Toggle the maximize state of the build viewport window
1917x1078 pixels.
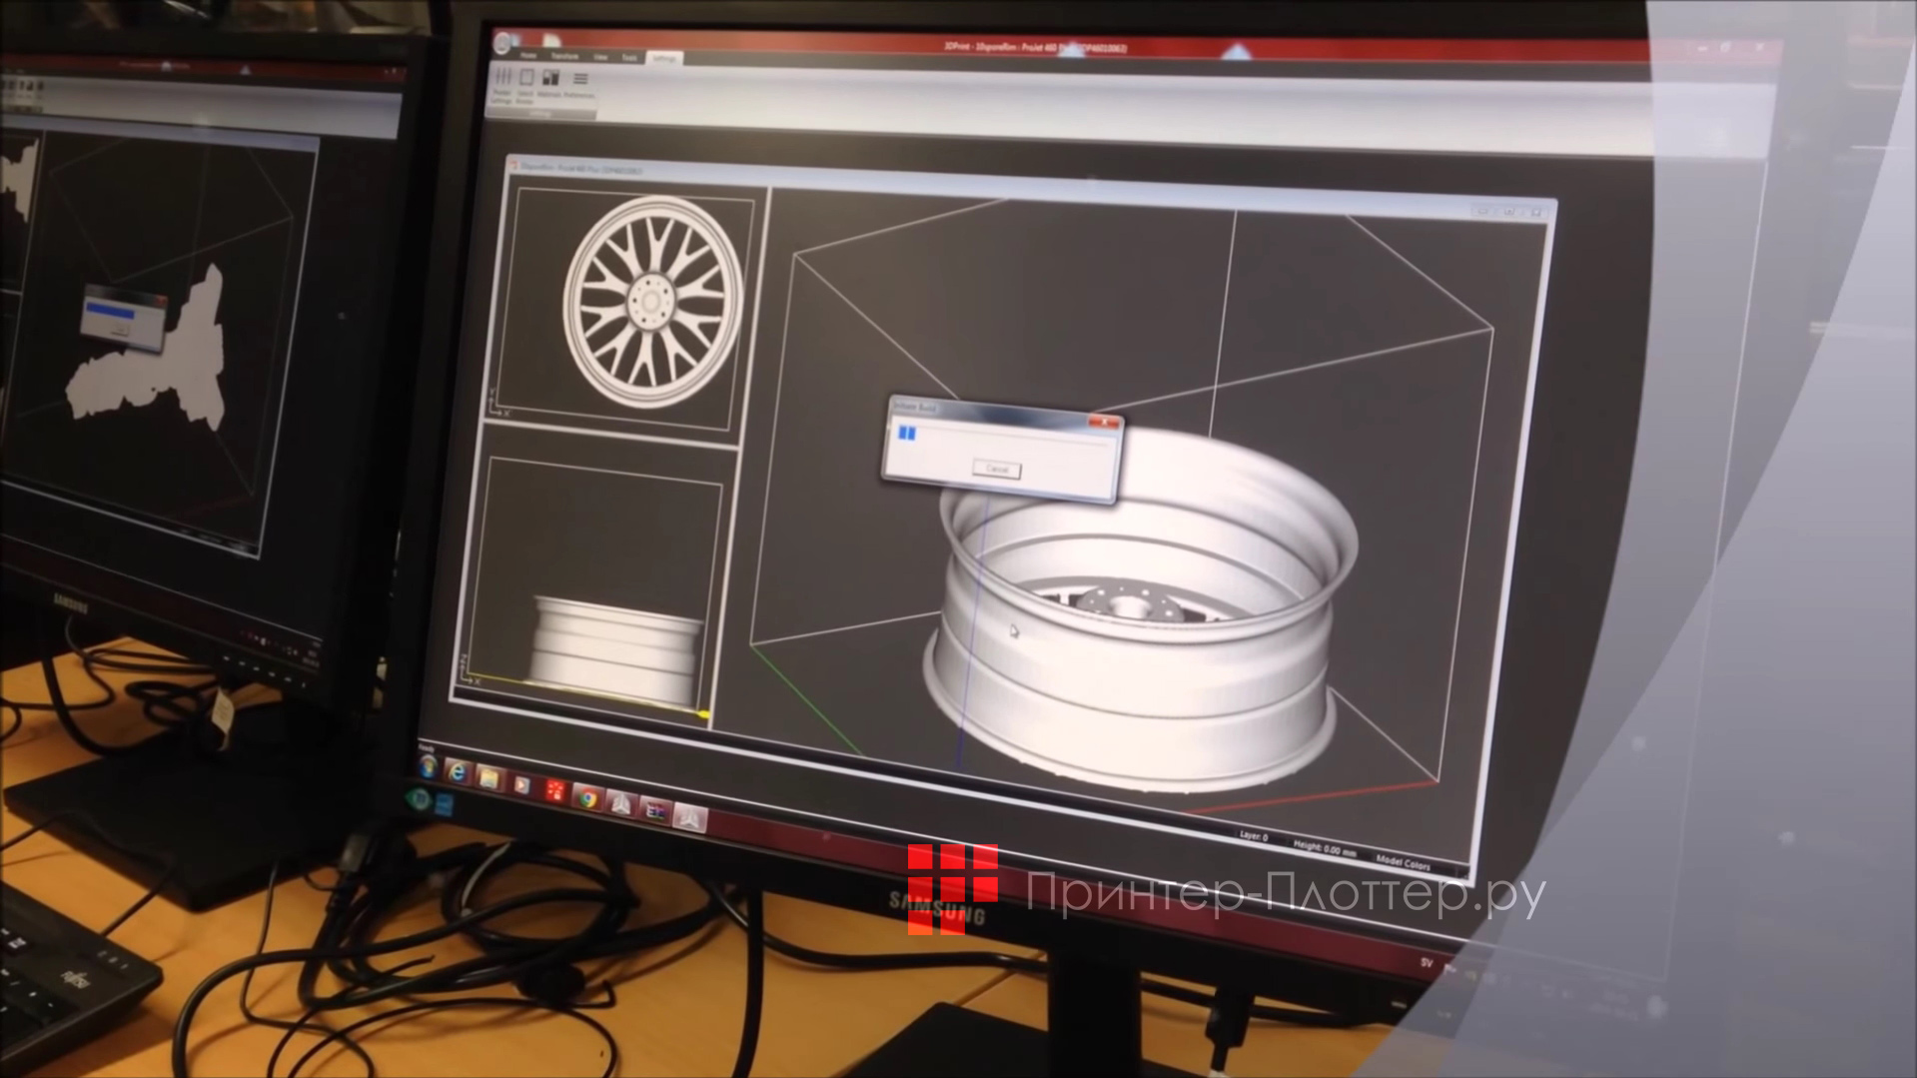click(1509, 211)
